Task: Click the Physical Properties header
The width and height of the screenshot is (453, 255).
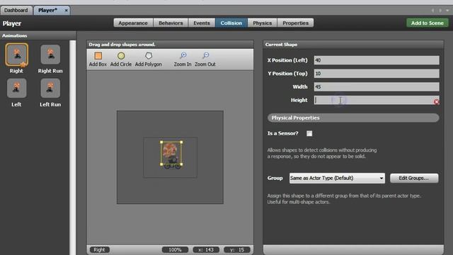Action: tap(353, 118)
